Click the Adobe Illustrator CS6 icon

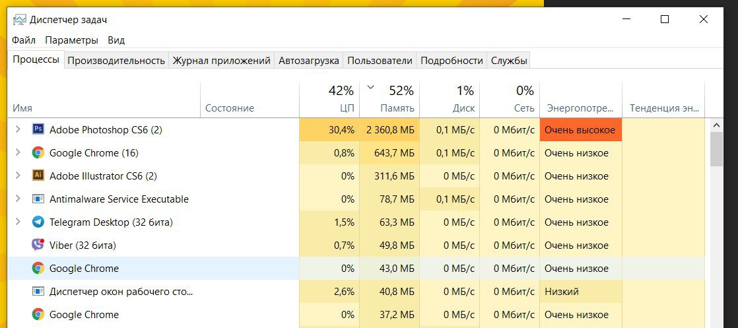(x=38, y=176)
